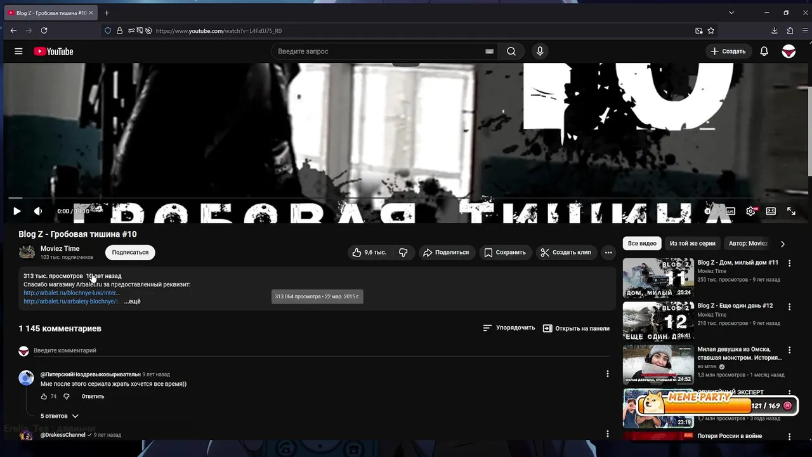Open Blog Z - Еще один день #12 title
This screenshot has width=812, height=457.
point(735,306)
